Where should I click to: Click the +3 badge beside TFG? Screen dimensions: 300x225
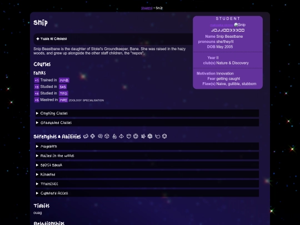tap(37, 93)
